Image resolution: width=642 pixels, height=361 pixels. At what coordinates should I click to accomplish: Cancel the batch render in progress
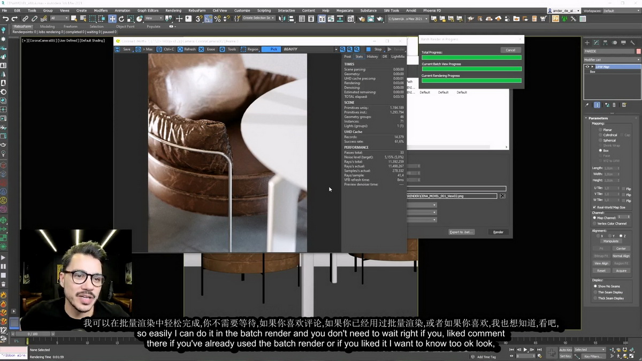(x=510, y=50)
